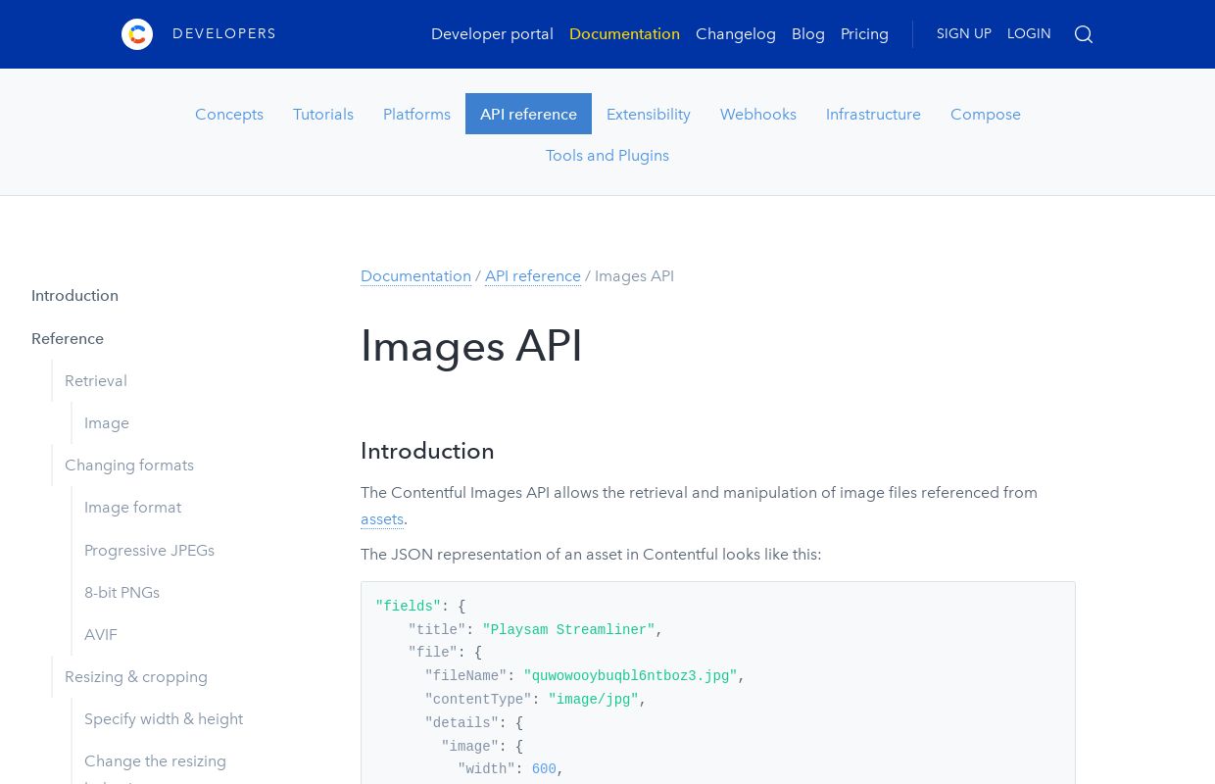
Task: Jump to Introduction in the sidebar
Action: (x=74, y=296)
